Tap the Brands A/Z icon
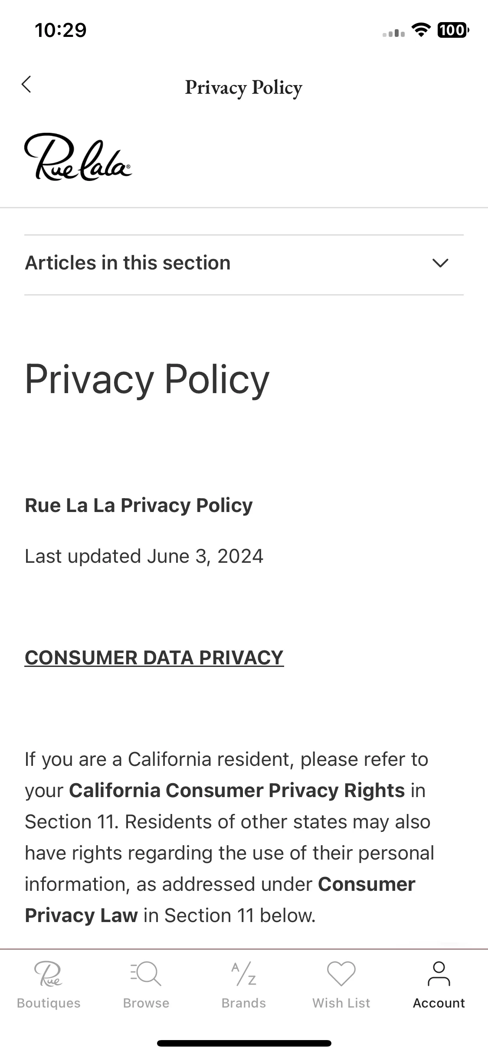488x1057 pixels. [x=244, y=974]
